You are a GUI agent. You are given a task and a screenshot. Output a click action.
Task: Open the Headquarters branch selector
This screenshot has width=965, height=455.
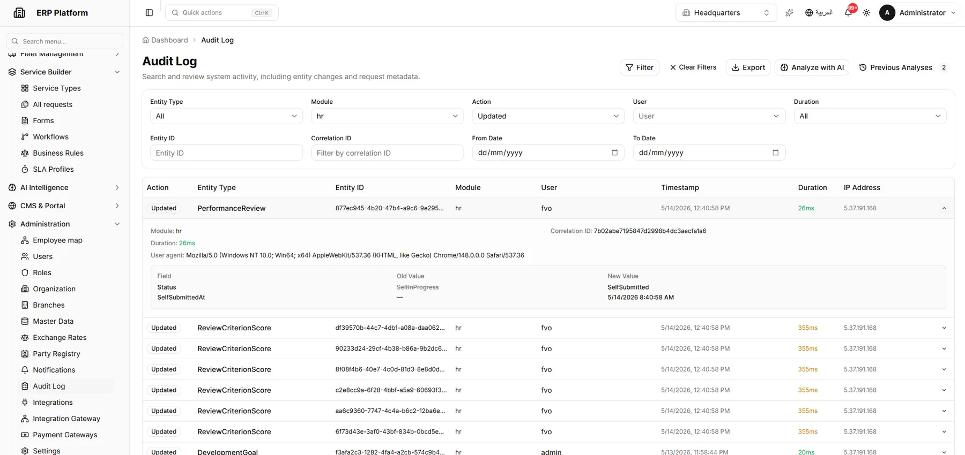[726, 13]
